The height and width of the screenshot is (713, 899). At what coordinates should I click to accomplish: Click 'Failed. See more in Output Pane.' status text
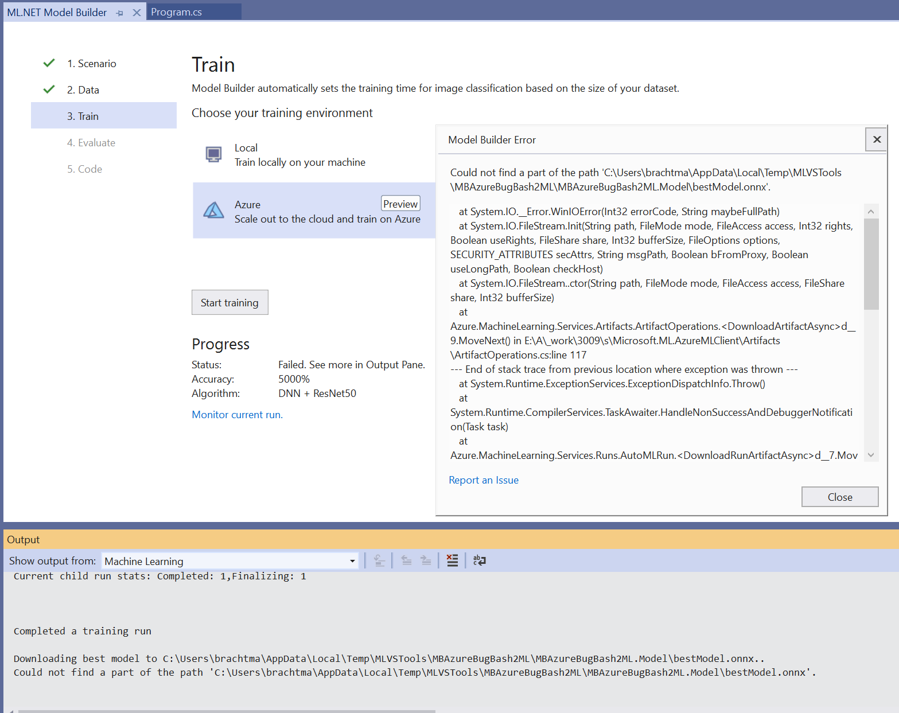(352, 365)
